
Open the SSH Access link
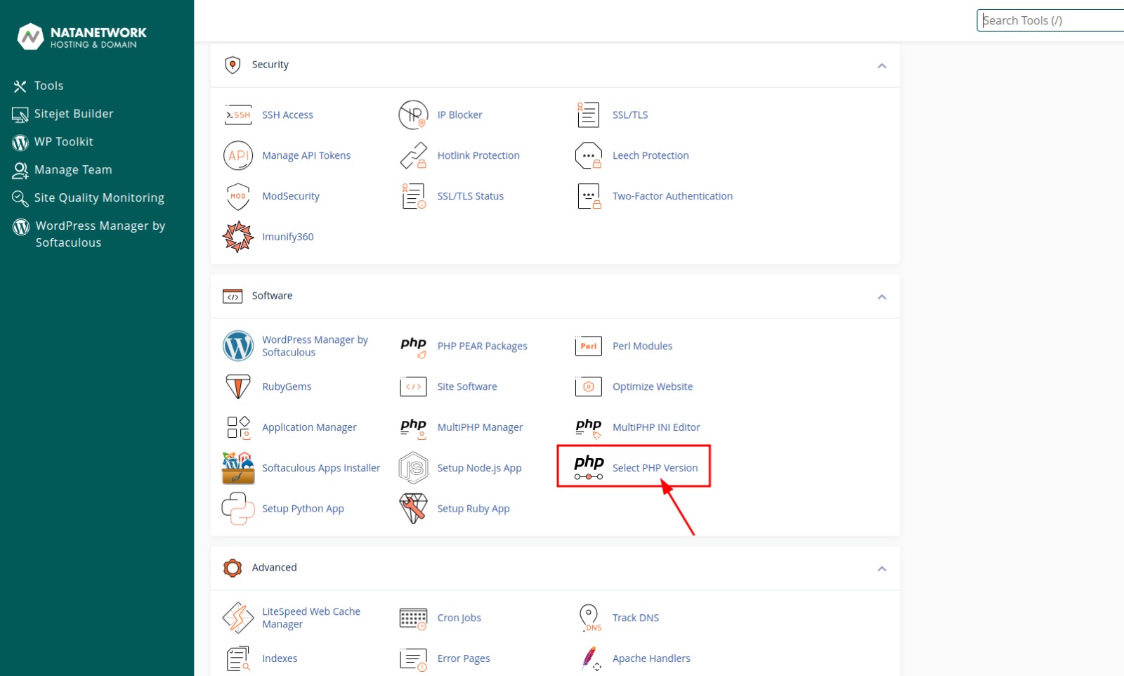pos(287,115)
